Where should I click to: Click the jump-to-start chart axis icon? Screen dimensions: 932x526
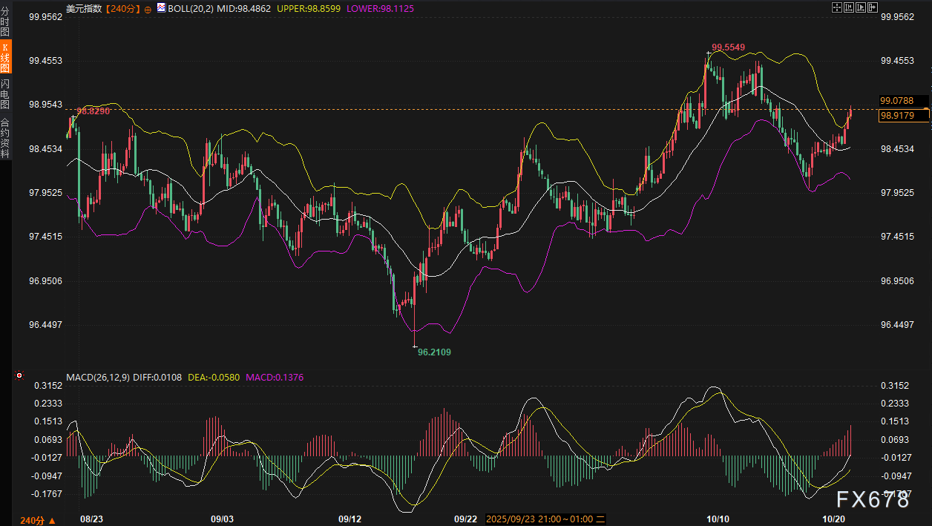(849, 7)
